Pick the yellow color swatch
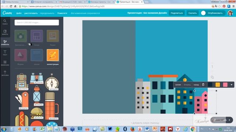Image resolution: width=236 pixels, height=132 pixels. (218, 85)
